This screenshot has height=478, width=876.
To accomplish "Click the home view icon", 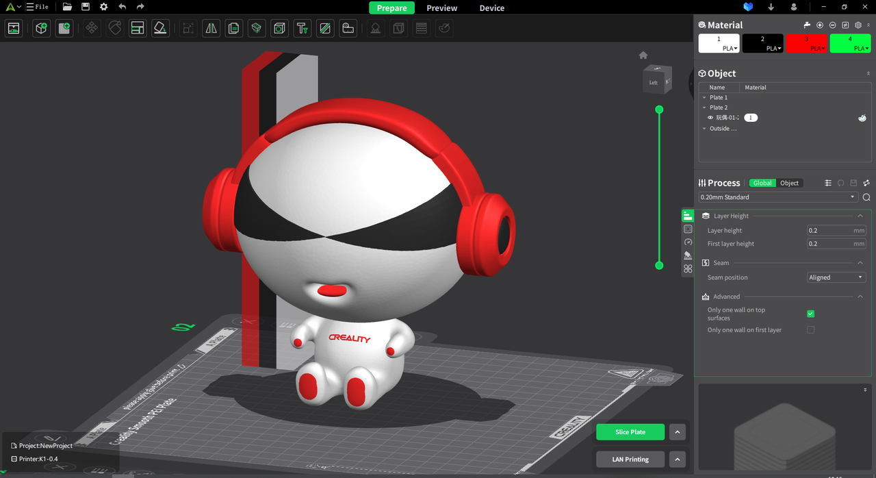I will (643, 55).
